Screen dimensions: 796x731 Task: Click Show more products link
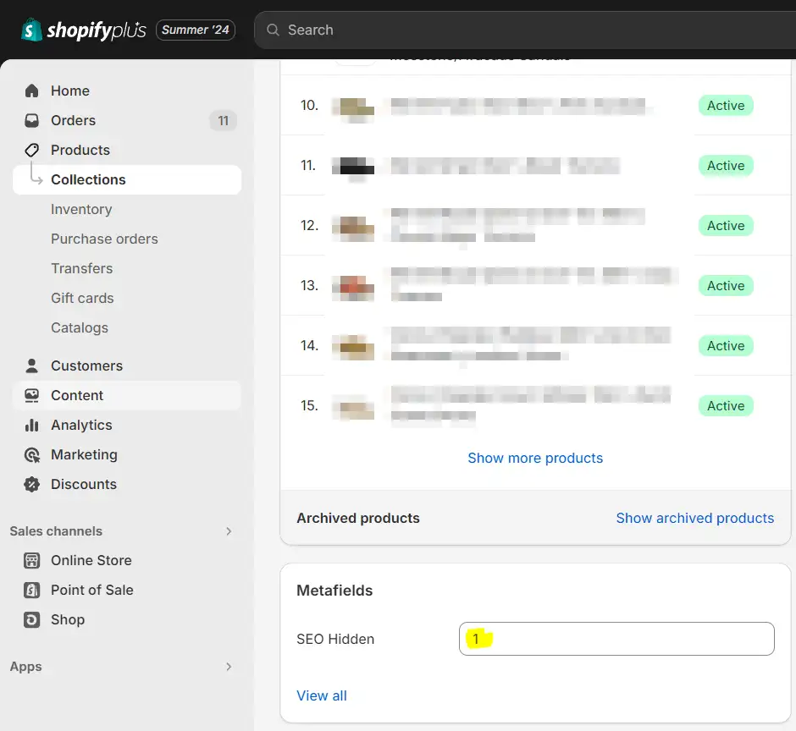point(535,458)
